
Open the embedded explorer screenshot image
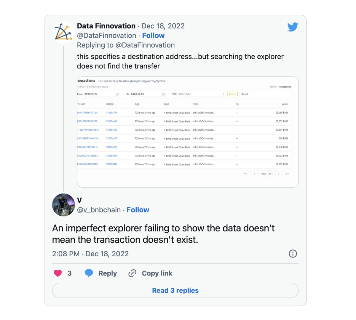click(188, 132)
